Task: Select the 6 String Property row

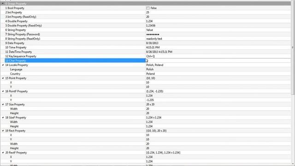Action: (146, 30)
